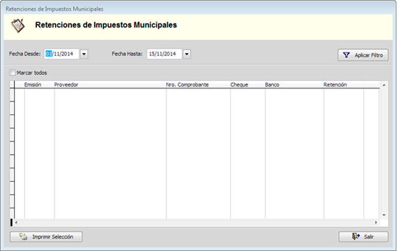Click inside the Fecha Desde date field
Screen dimensions: 397x251
pyautogui.click(x=62, y=54)
